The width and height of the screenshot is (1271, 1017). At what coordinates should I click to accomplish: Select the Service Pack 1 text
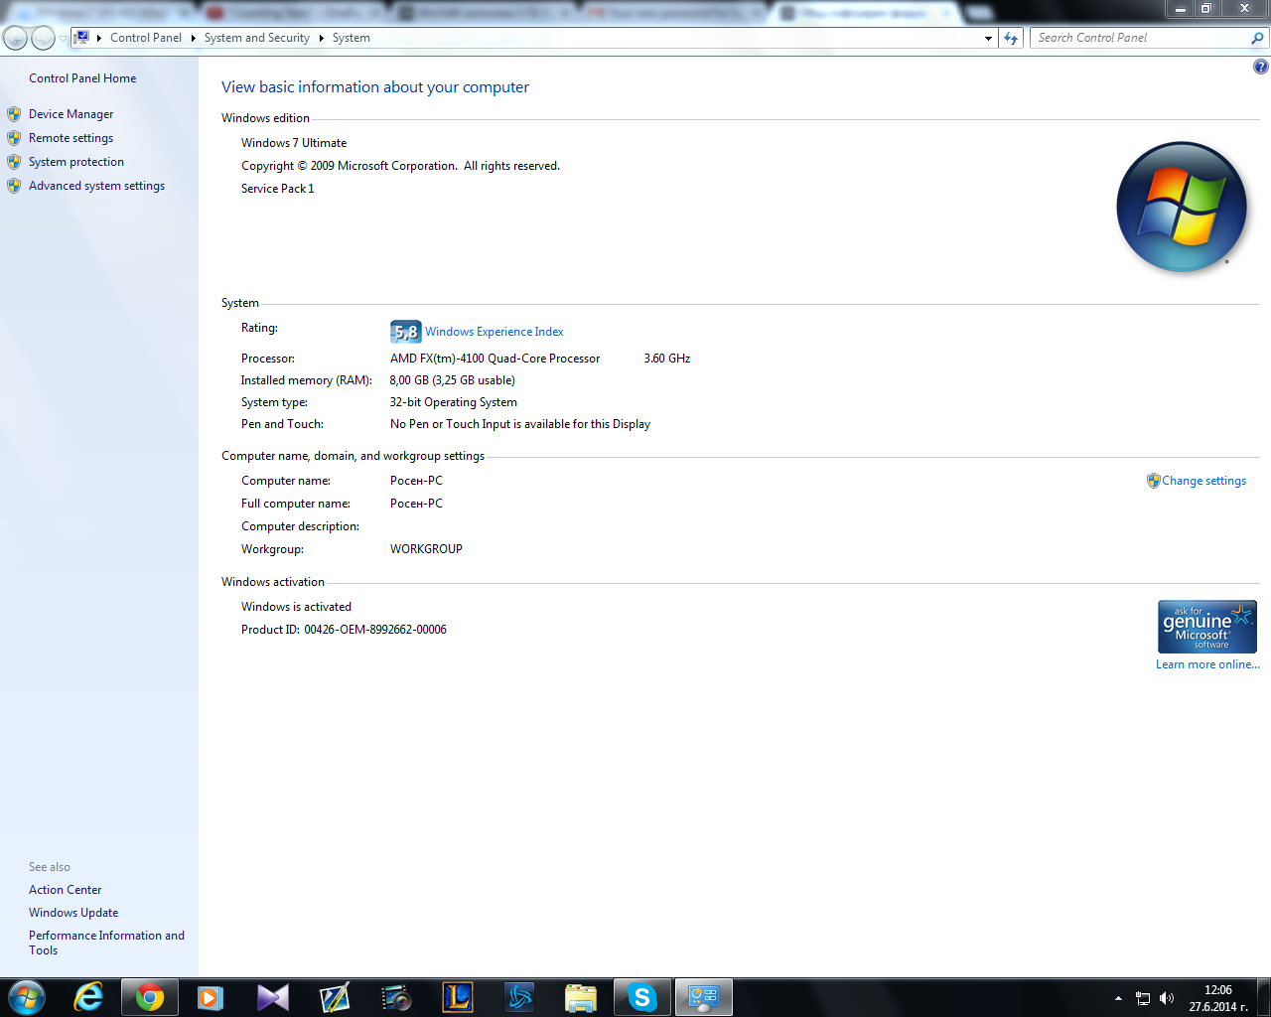click(x=278, y=189)
